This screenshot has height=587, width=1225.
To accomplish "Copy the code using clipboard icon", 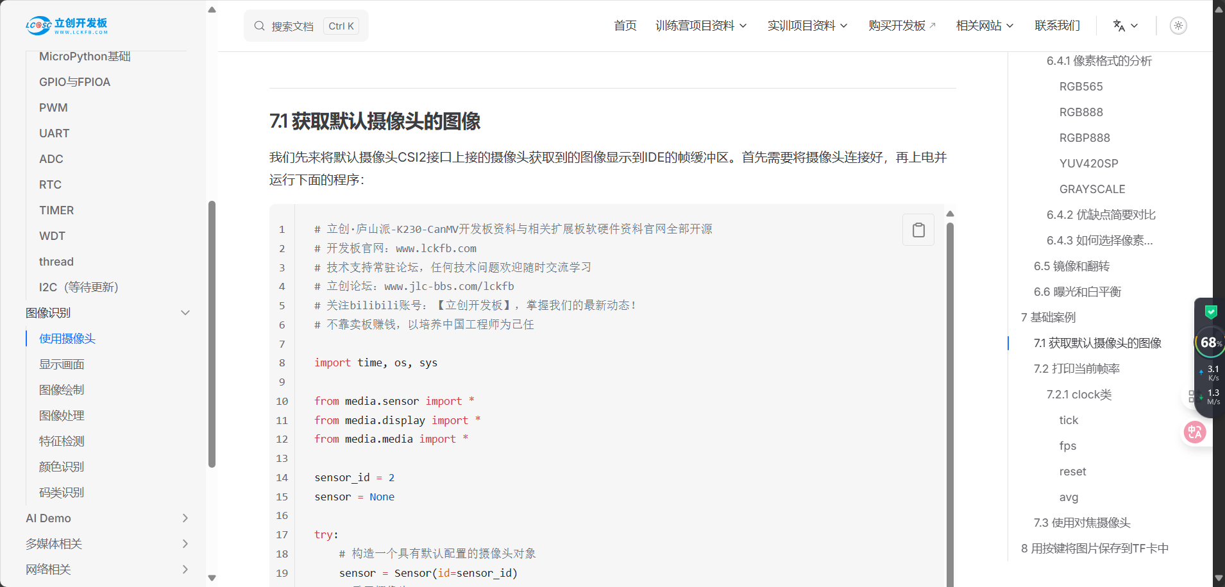I will 918,229.
